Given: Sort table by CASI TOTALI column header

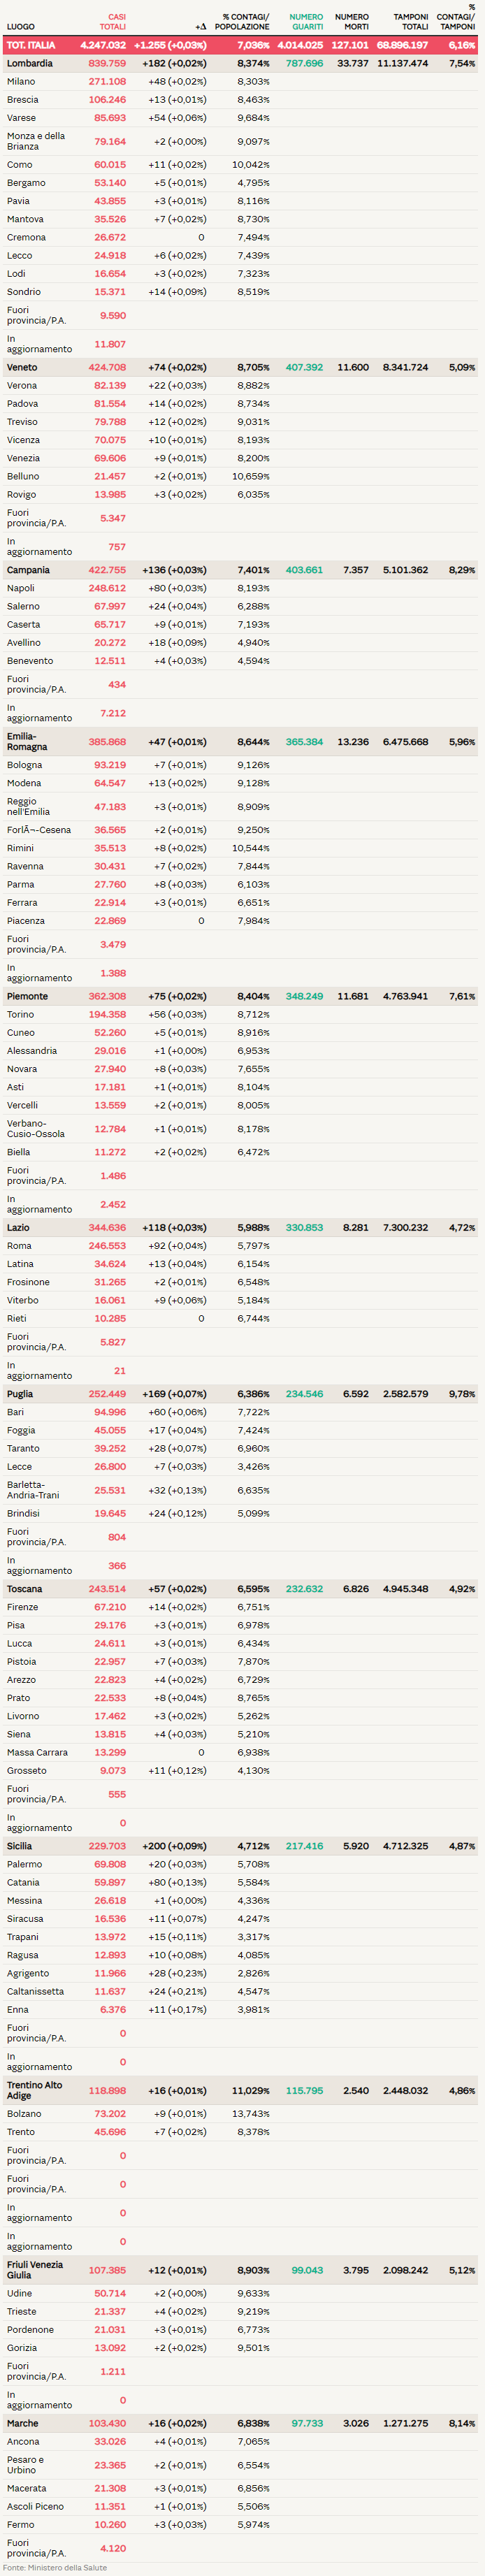Looking at the screenshot, I should [112, 22].
